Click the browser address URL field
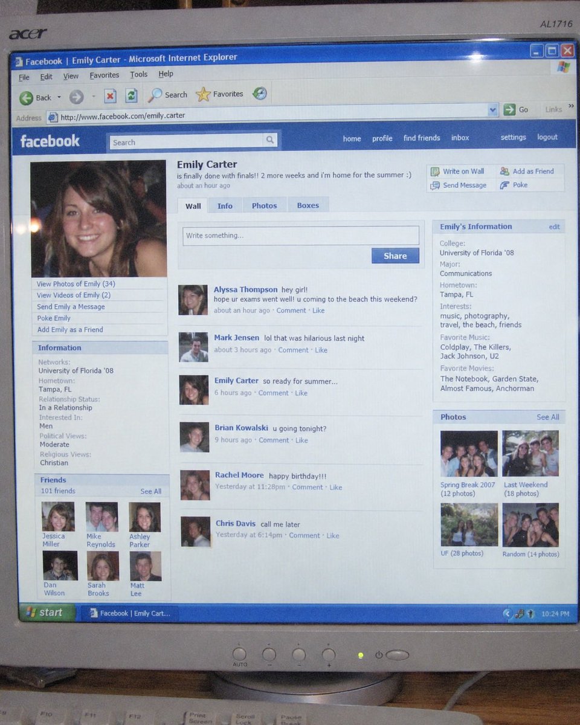The image size is (580, 725). (272, 114)
